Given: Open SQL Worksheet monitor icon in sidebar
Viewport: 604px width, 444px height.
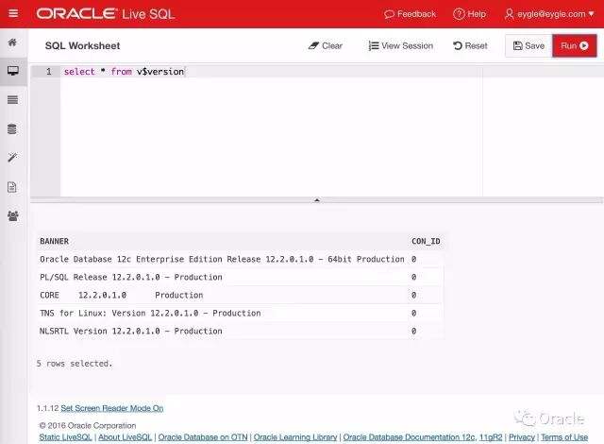Looking at the screenshot, I should pyautogui.click(x=12, y=71).
